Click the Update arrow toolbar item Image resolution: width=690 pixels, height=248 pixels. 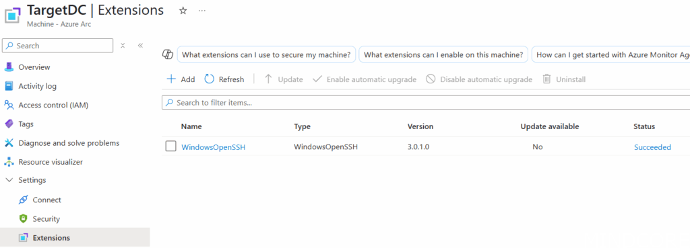click(284, 79)
